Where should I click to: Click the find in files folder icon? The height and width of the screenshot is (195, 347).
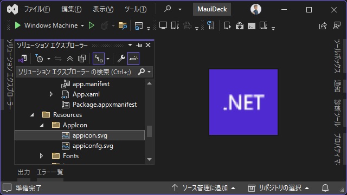click(123, 25)
